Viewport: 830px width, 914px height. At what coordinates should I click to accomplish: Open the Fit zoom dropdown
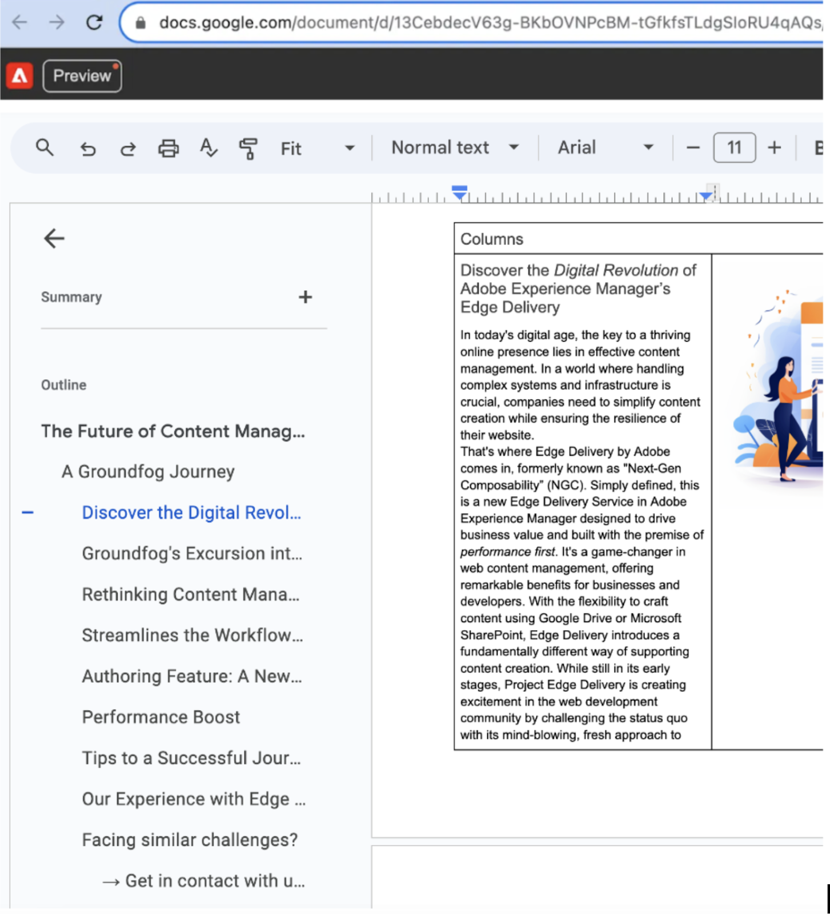317,149
